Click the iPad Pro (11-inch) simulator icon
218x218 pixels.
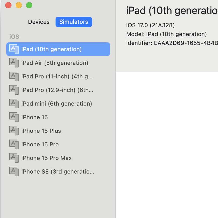click(14, 76)
